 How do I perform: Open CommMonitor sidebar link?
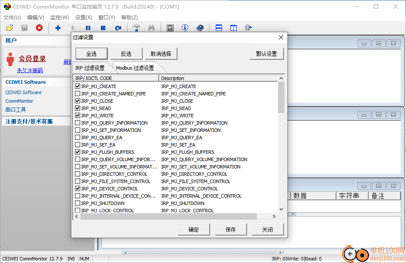(x=19, y=101)
